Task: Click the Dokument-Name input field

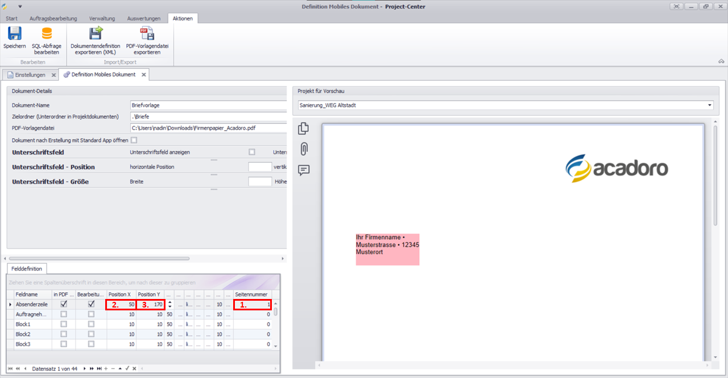Action: point(208,105)
